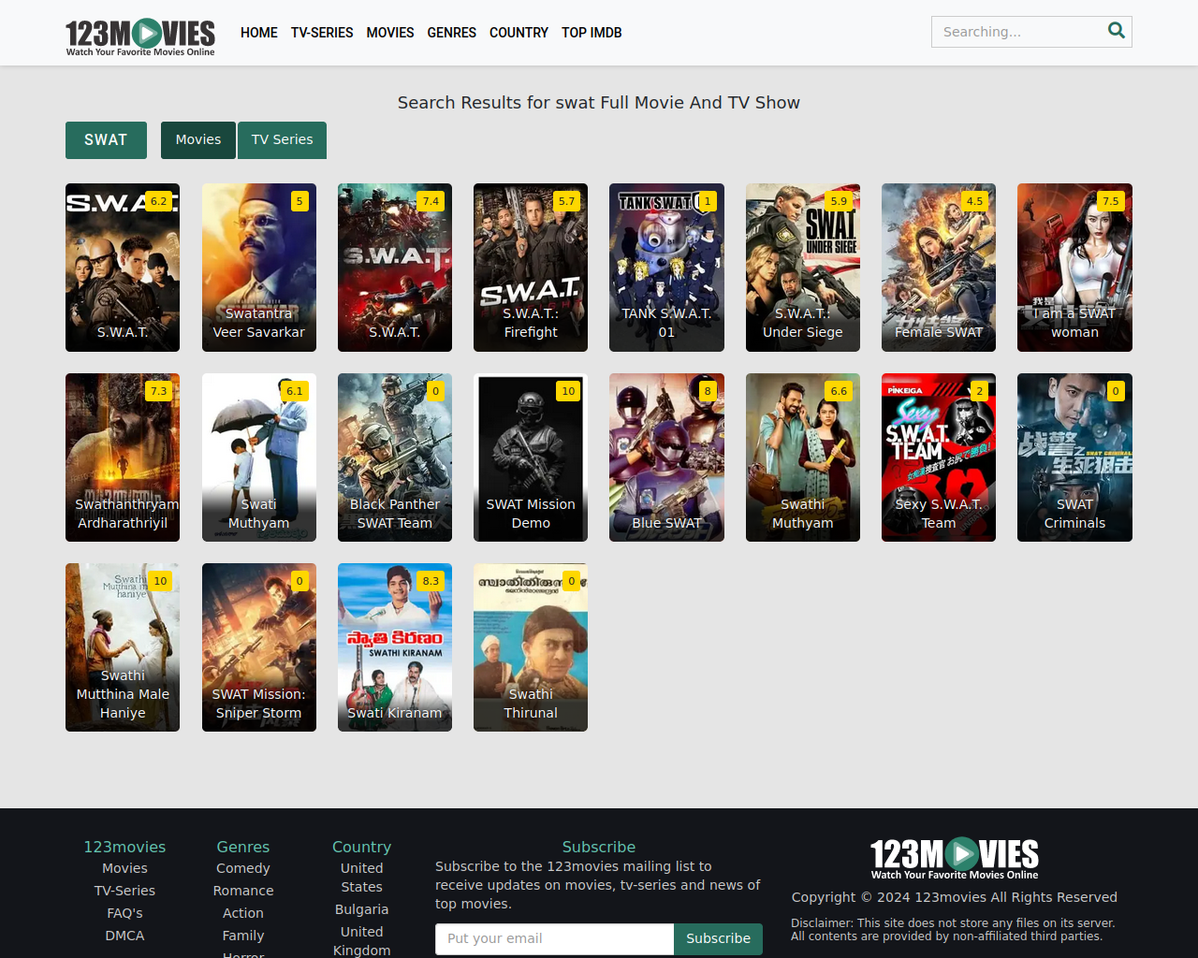Screen dimensions: 1198x958
Task: Open Swathi Thirunal poster
Action: tap(531, 647)
